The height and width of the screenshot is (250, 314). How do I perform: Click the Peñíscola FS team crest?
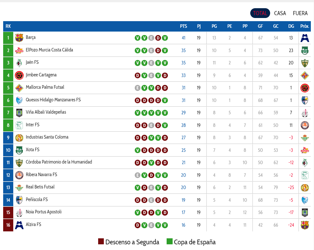point(19,200)
